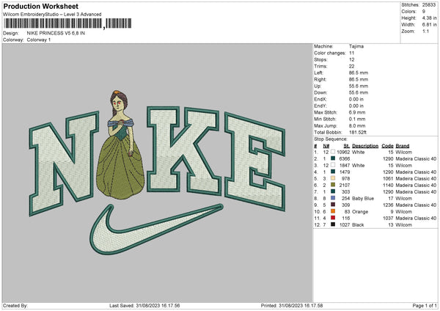Click 'Printed: 31/08/2023 16.17.58' in the footer
This screenshot has height=311, width=440.
pos(292,306)
